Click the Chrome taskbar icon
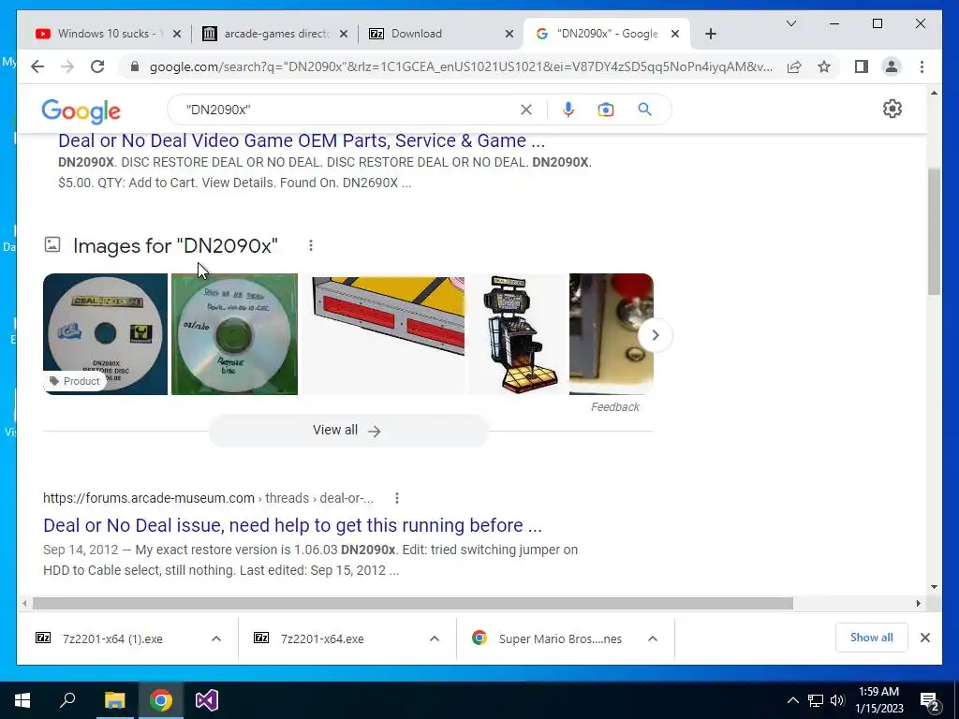The height and width of the screenshot is (719, 959). click(x=161, y=700)
